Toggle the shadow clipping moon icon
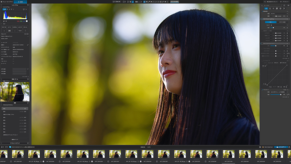 pyautogui.click(x=4, y=21)
